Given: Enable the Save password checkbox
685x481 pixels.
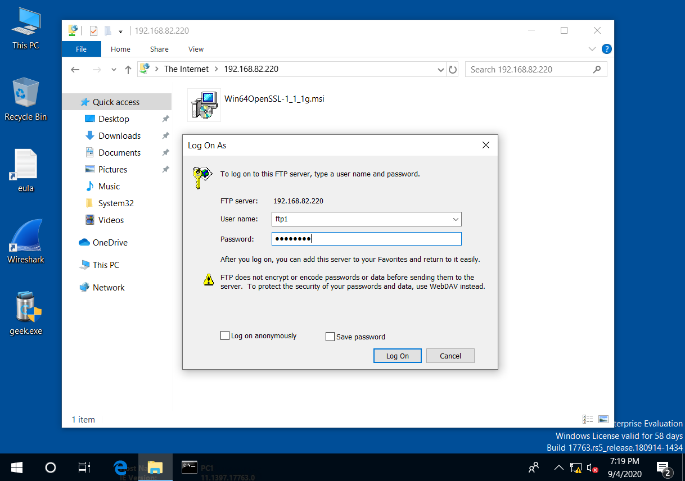Looking at the screenshot, I should point(330,337).
